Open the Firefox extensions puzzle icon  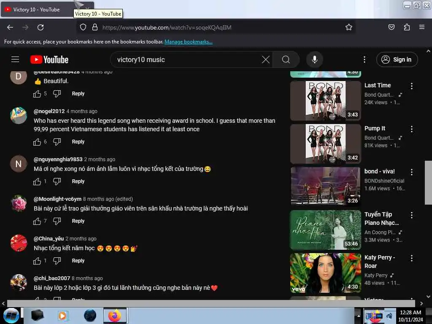coord(407,27)
